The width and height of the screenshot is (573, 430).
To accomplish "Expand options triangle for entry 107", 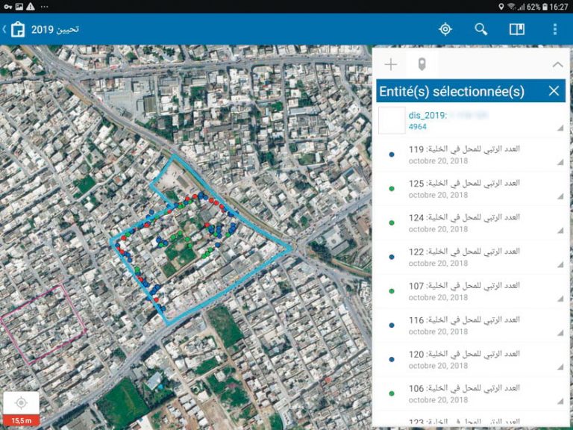I will point(560,299).
